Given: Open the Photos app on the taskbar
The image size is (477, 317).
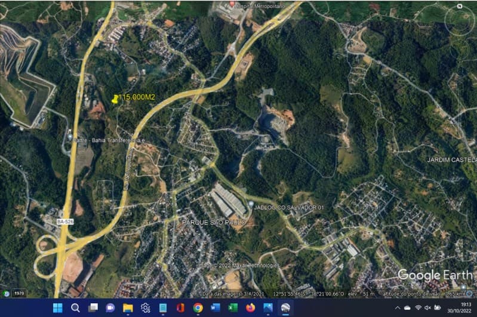Looking at the screenshot, I should point(268,308).
